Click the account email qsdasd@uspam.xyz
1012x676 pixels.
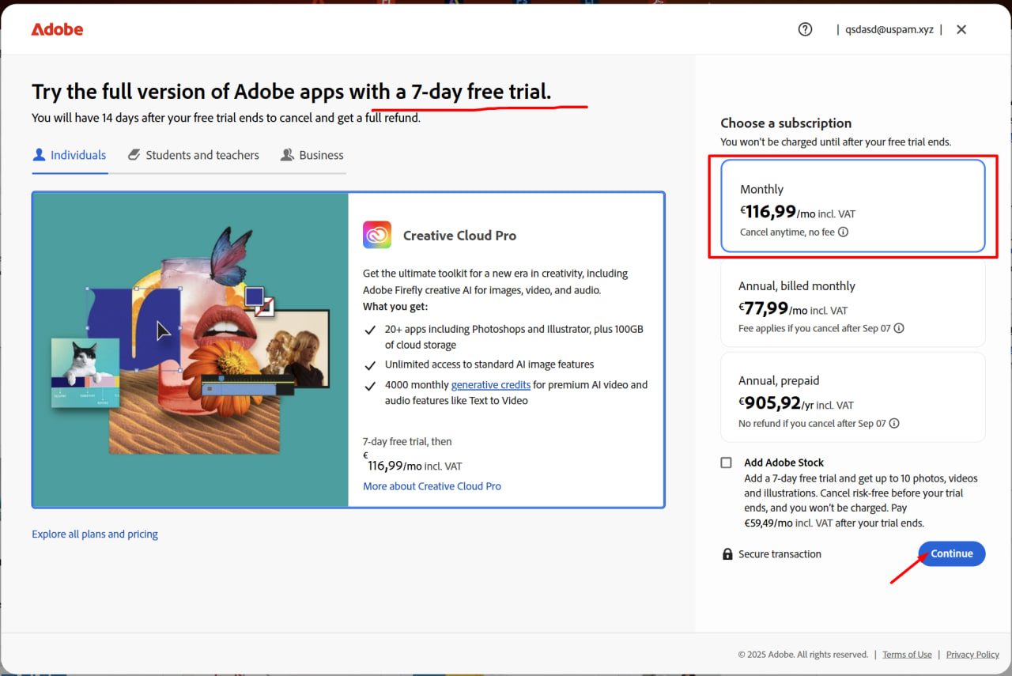click(x=889, y=29)
